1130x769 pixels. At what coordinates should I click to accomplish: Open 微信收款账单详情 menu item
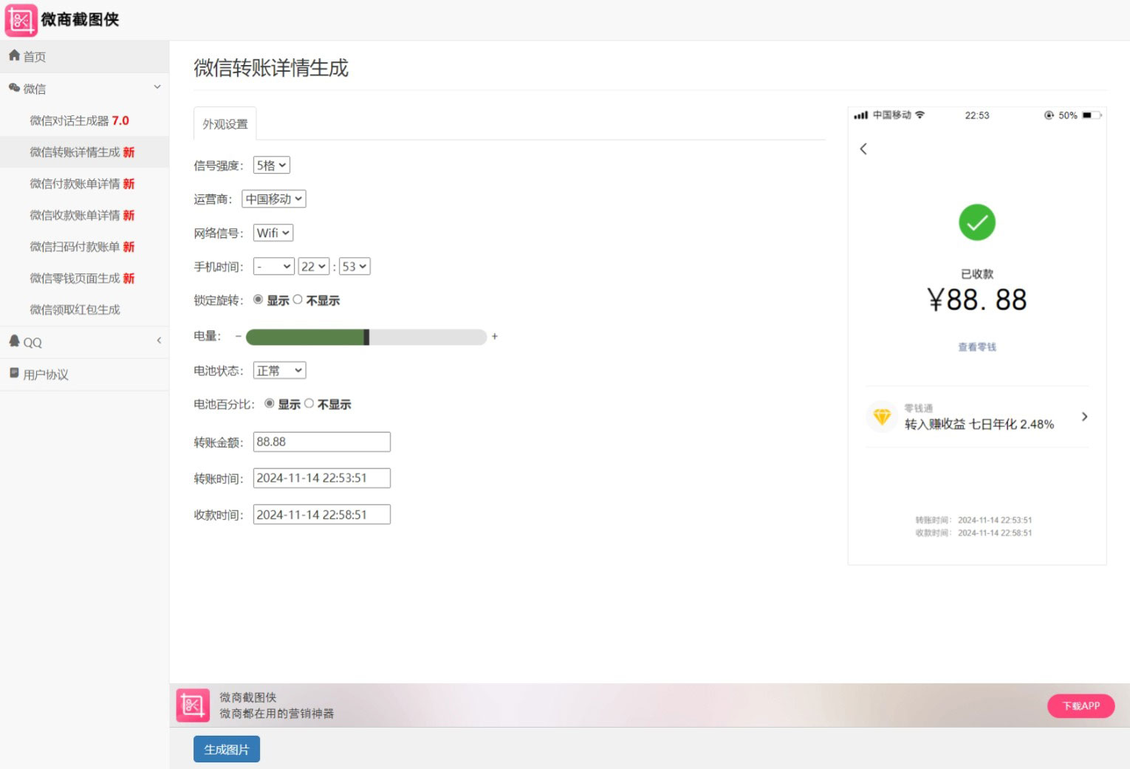pyautogui.click(x=84, y=216)
